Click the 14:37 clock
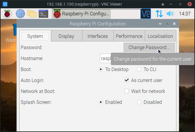 (185, 14)
